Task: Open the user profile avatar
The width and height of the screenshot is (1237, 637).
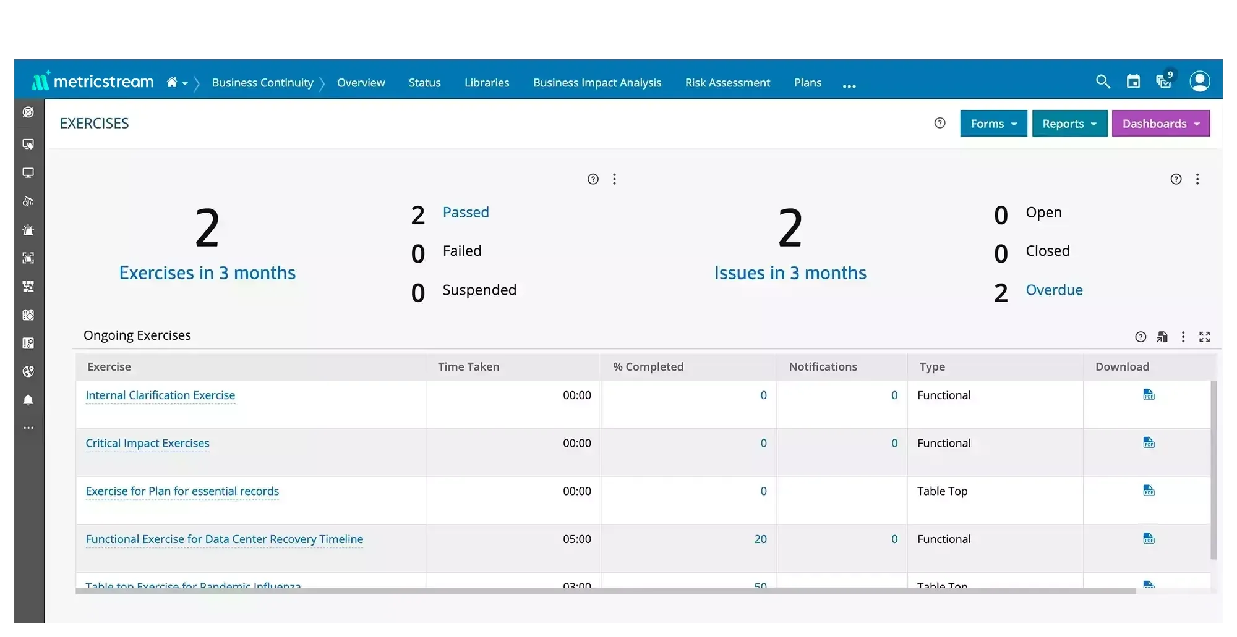Action: pyautogui.click(x=1200, y=82)
